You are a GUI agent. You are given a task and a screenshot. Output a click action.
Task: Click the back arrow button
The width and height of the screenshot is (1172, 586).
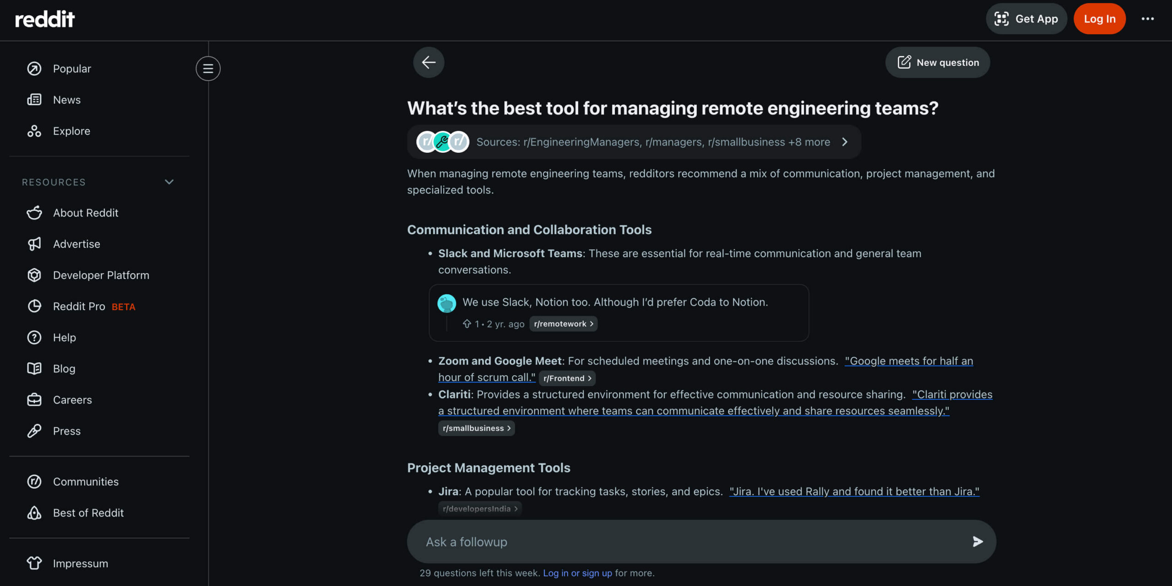[429, 62]
